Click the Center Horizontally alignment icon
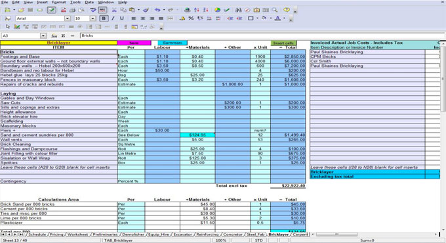The image size is (446, 243). pyautogui.click(x=143, y=18)
